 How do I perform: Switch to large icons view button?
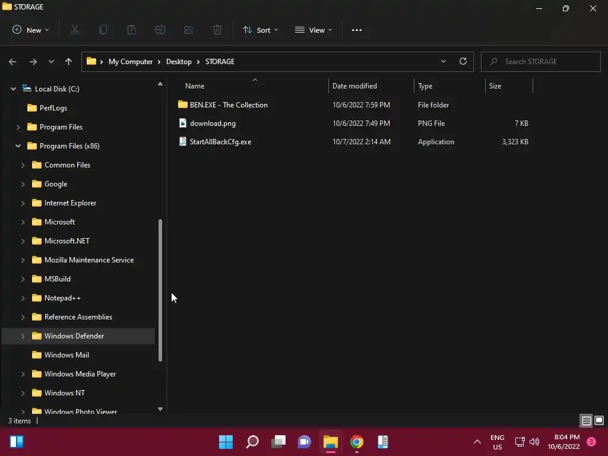[x=599, y=420]
